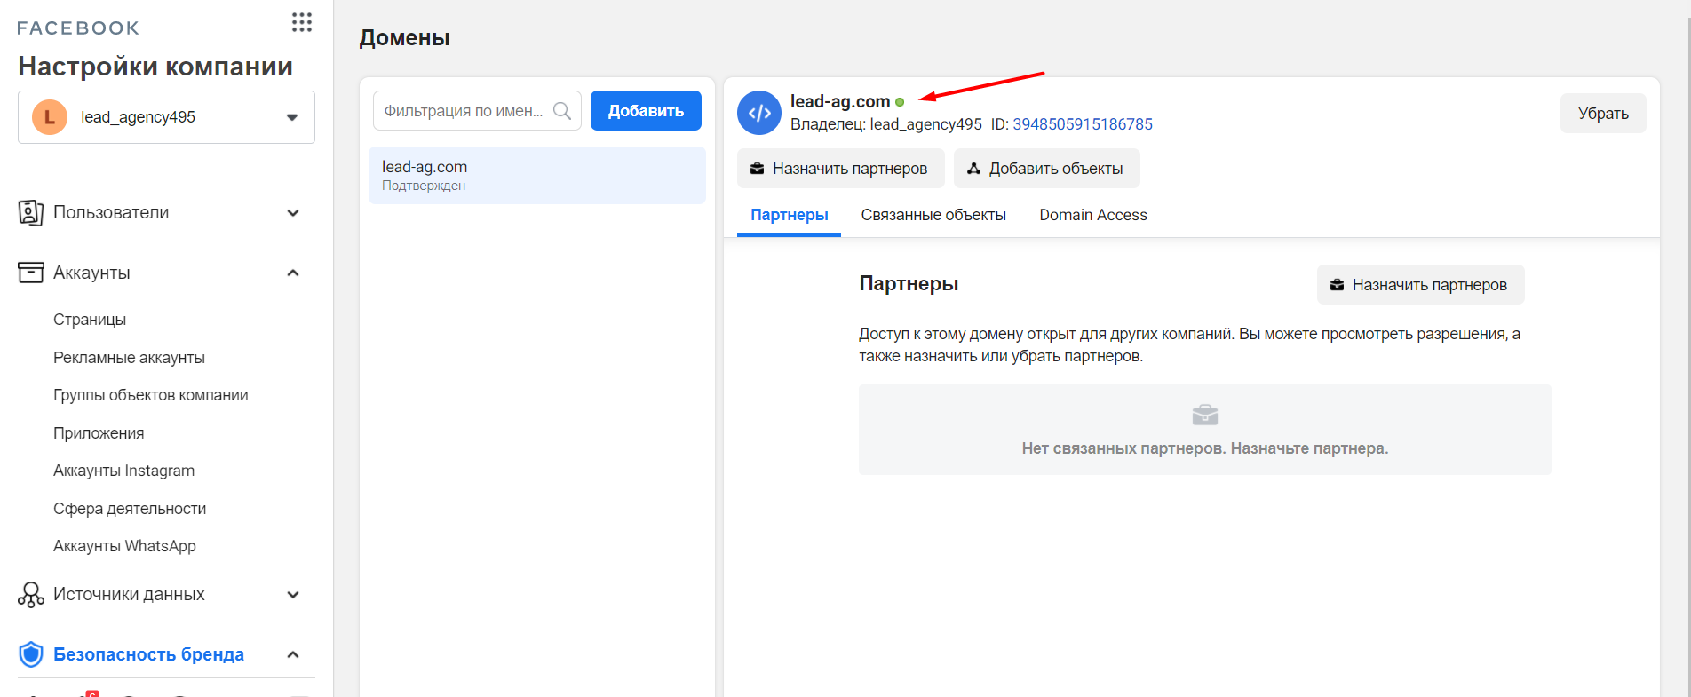Focus the Фильтрация по имени search field
The width and height of the screenshot is (1691, 697).
pyautogui.click(x=477, y=111)
